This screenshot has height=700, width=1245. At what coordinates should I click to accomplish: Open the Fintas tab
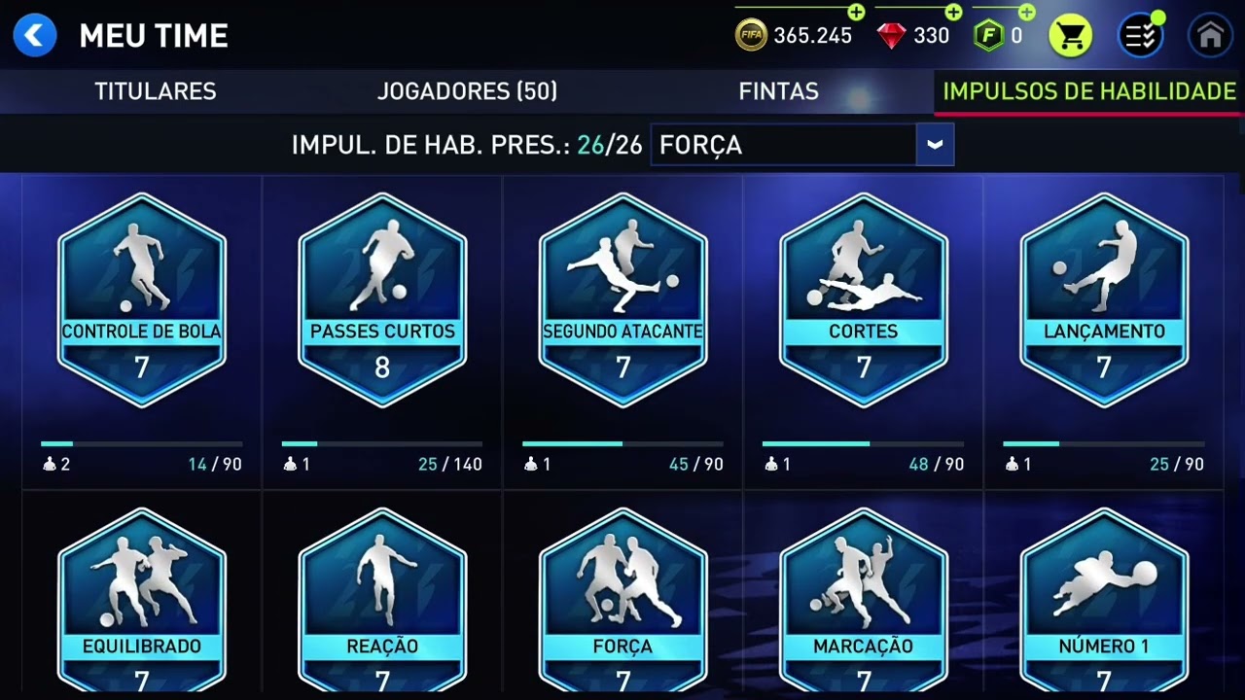(x=778, y=91)
